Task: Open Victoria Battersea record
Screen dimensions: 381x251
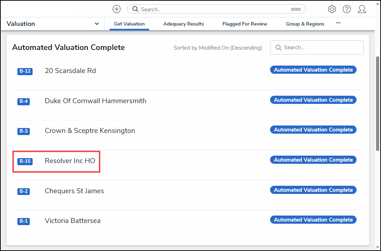Action: point(73,221)
